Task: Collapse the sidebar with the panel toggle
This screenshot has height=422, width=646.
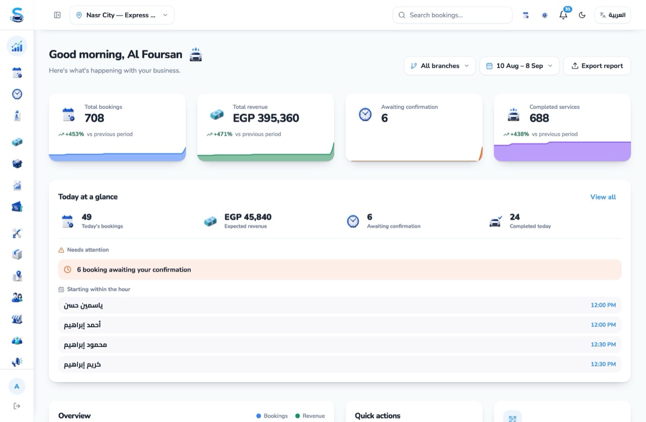Action: click(x=58, y=15)
